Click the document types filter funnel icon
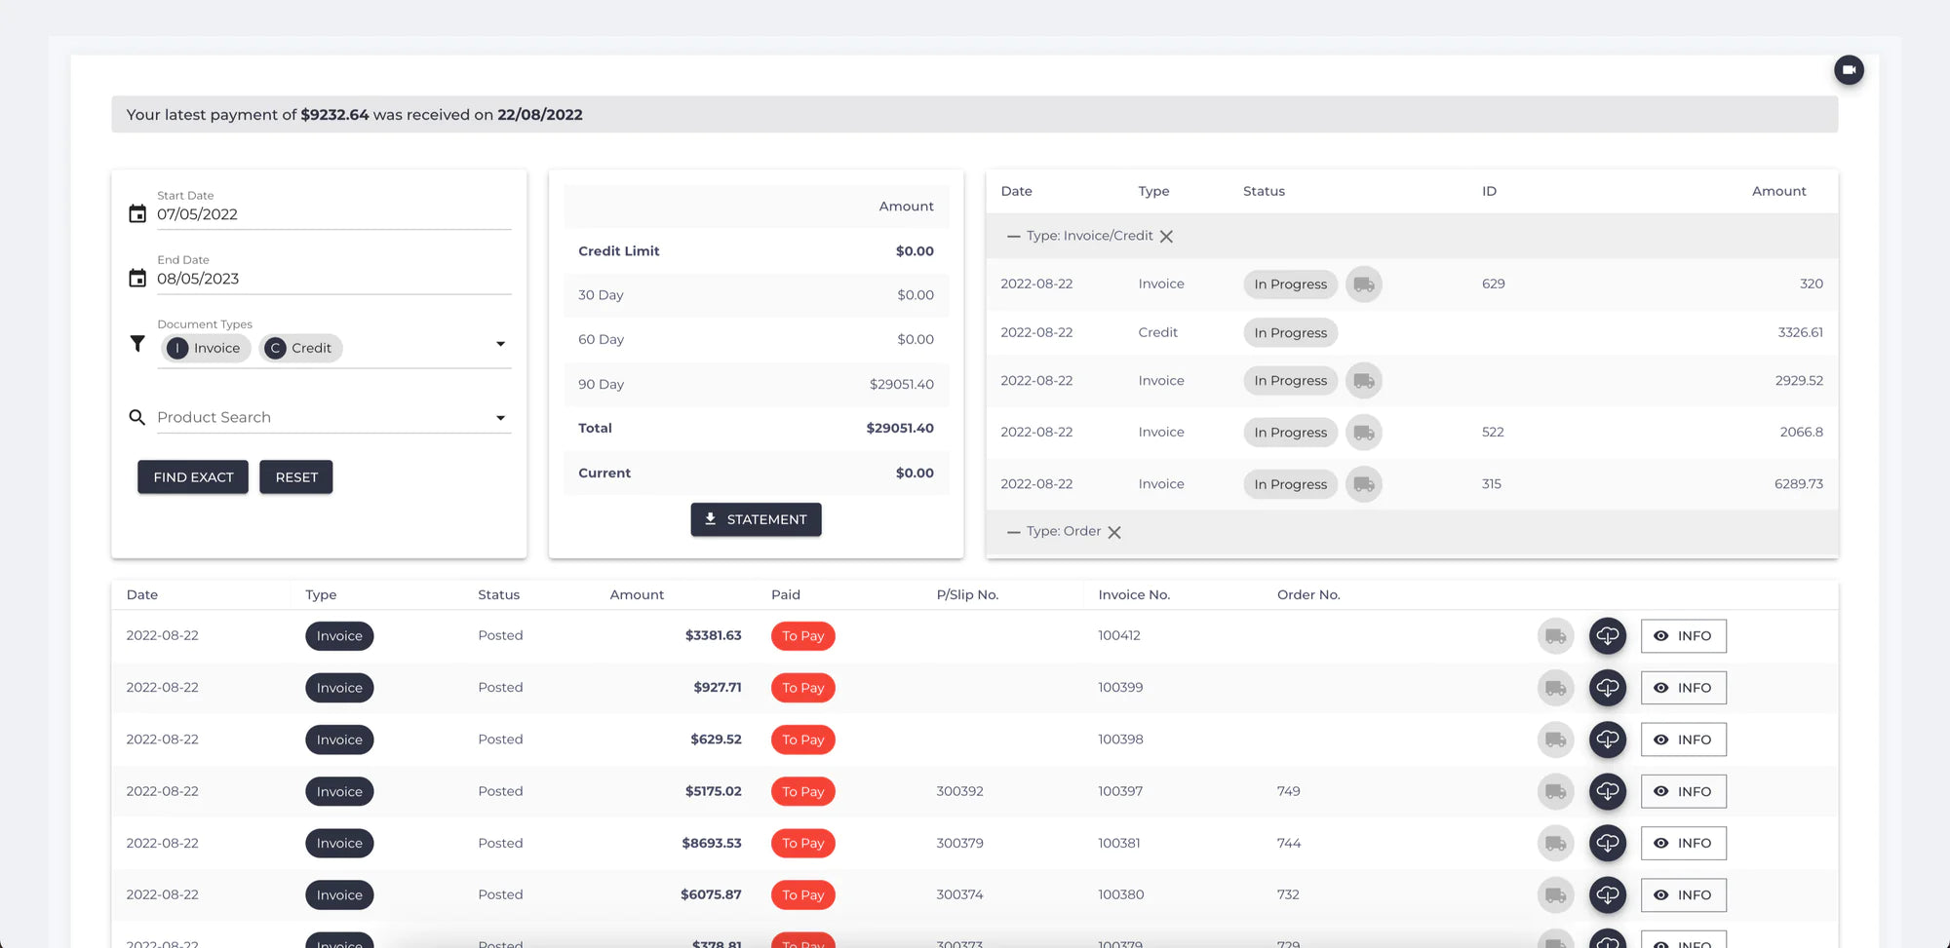The width and height of the screenshot is (1950, 948). pyautogui.click(x=137, y=344)
